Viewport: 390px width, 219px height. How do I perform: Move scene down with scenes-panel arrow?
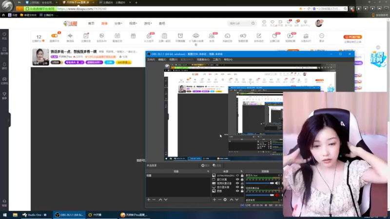(166, 200)
